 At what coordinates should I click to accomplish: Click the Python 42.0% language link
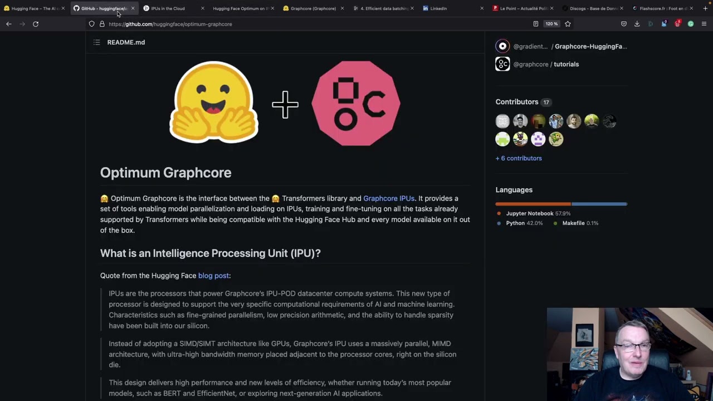[519, 223]
